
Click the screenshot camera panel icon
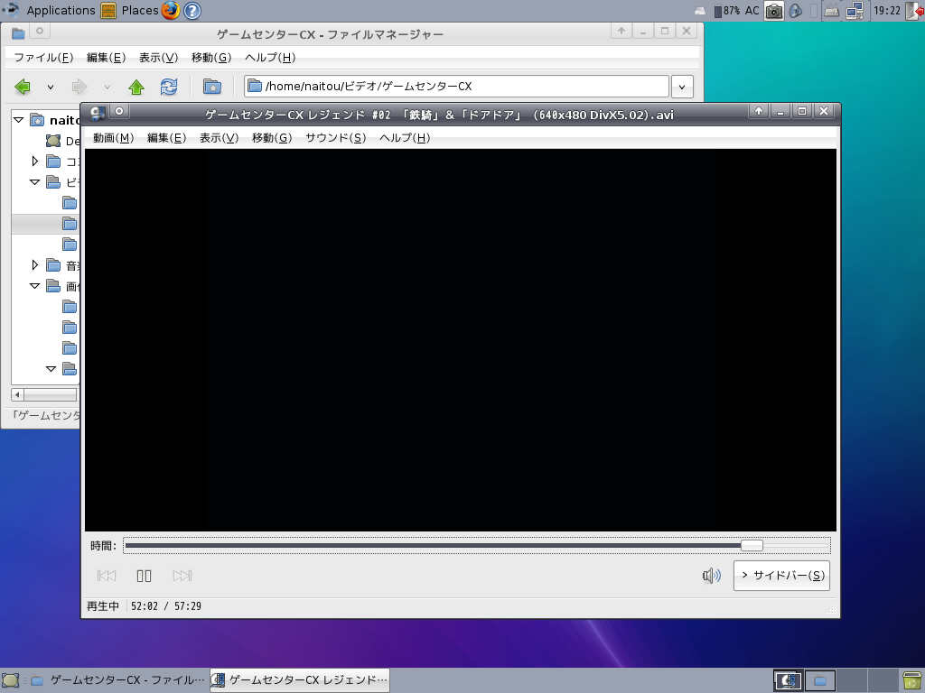click(x=774, y=11)
